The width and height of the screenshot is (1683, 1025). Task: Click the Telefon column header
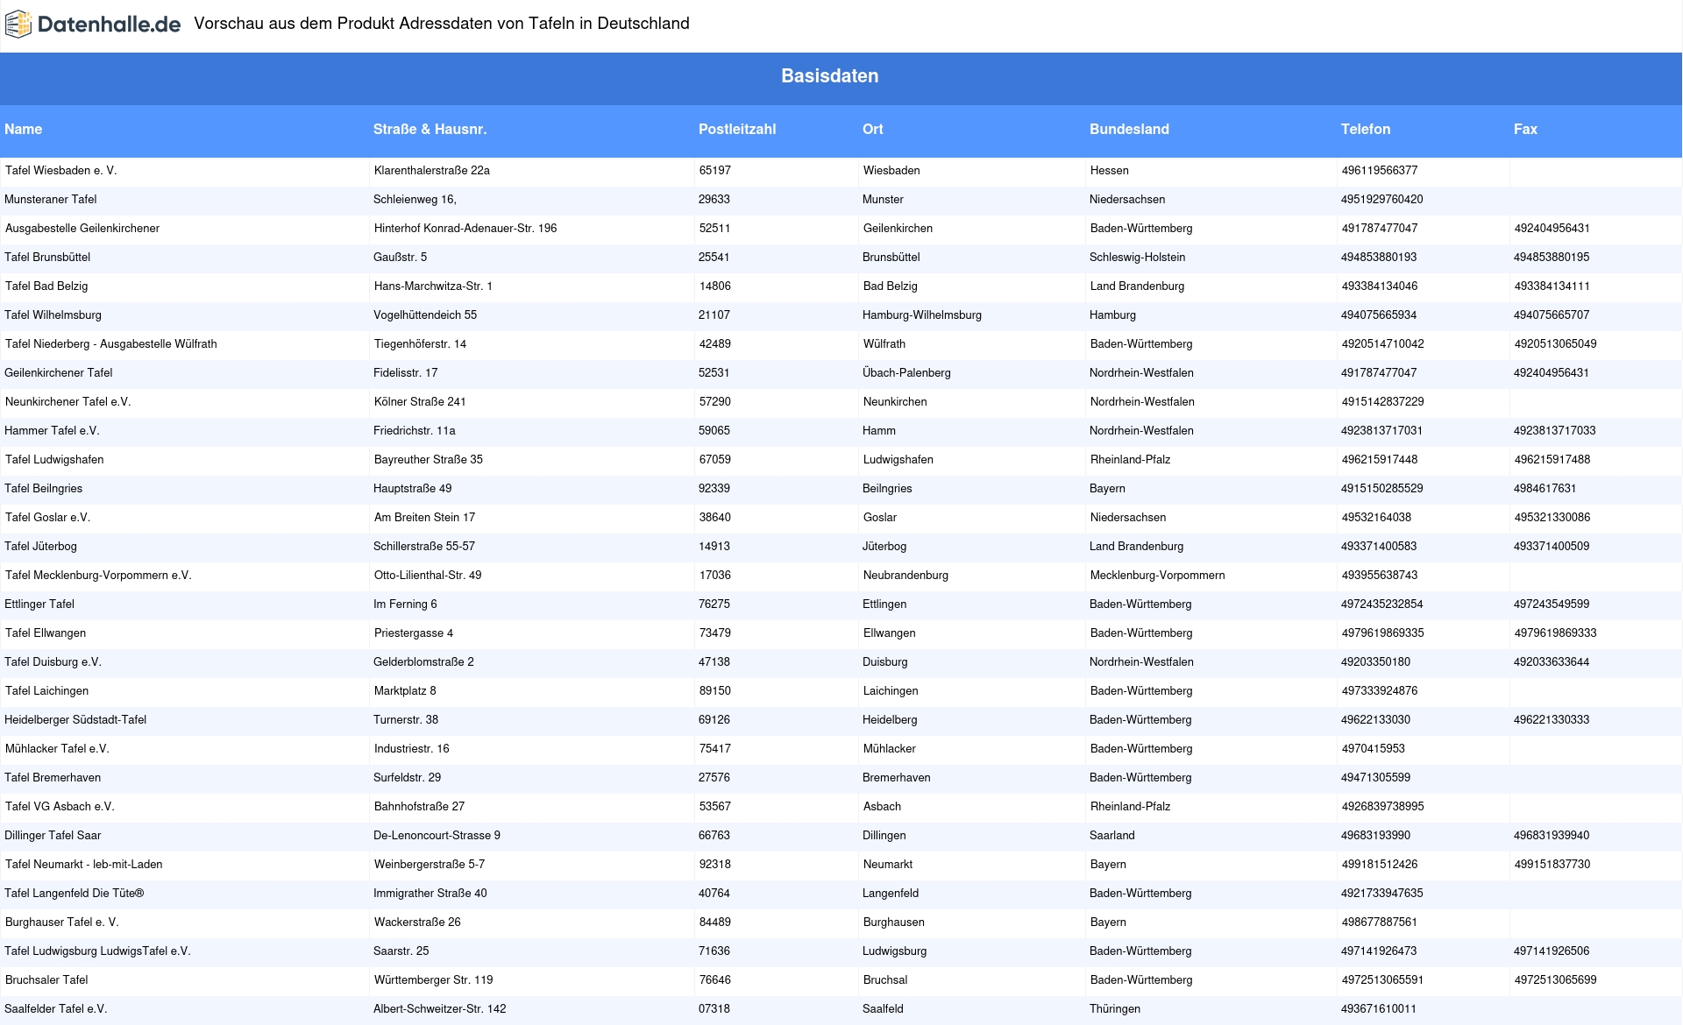(x=1366, y=130)
